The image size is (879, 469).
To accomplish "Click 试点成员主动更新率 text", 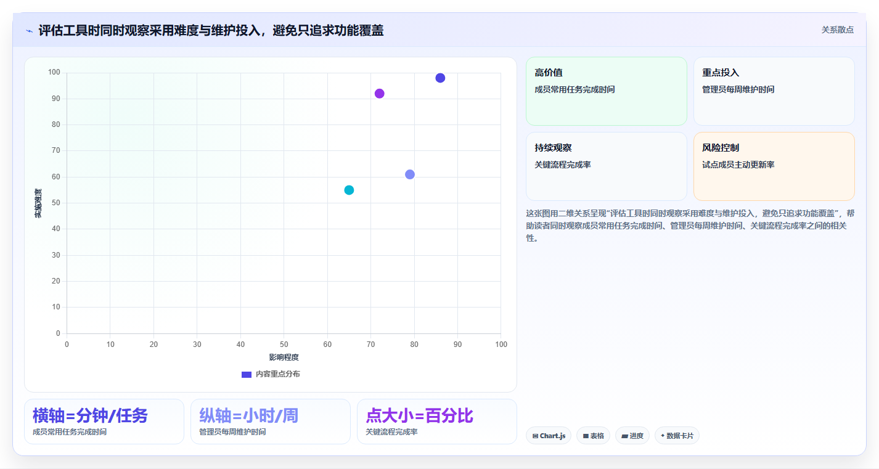I will pos(738,165).
